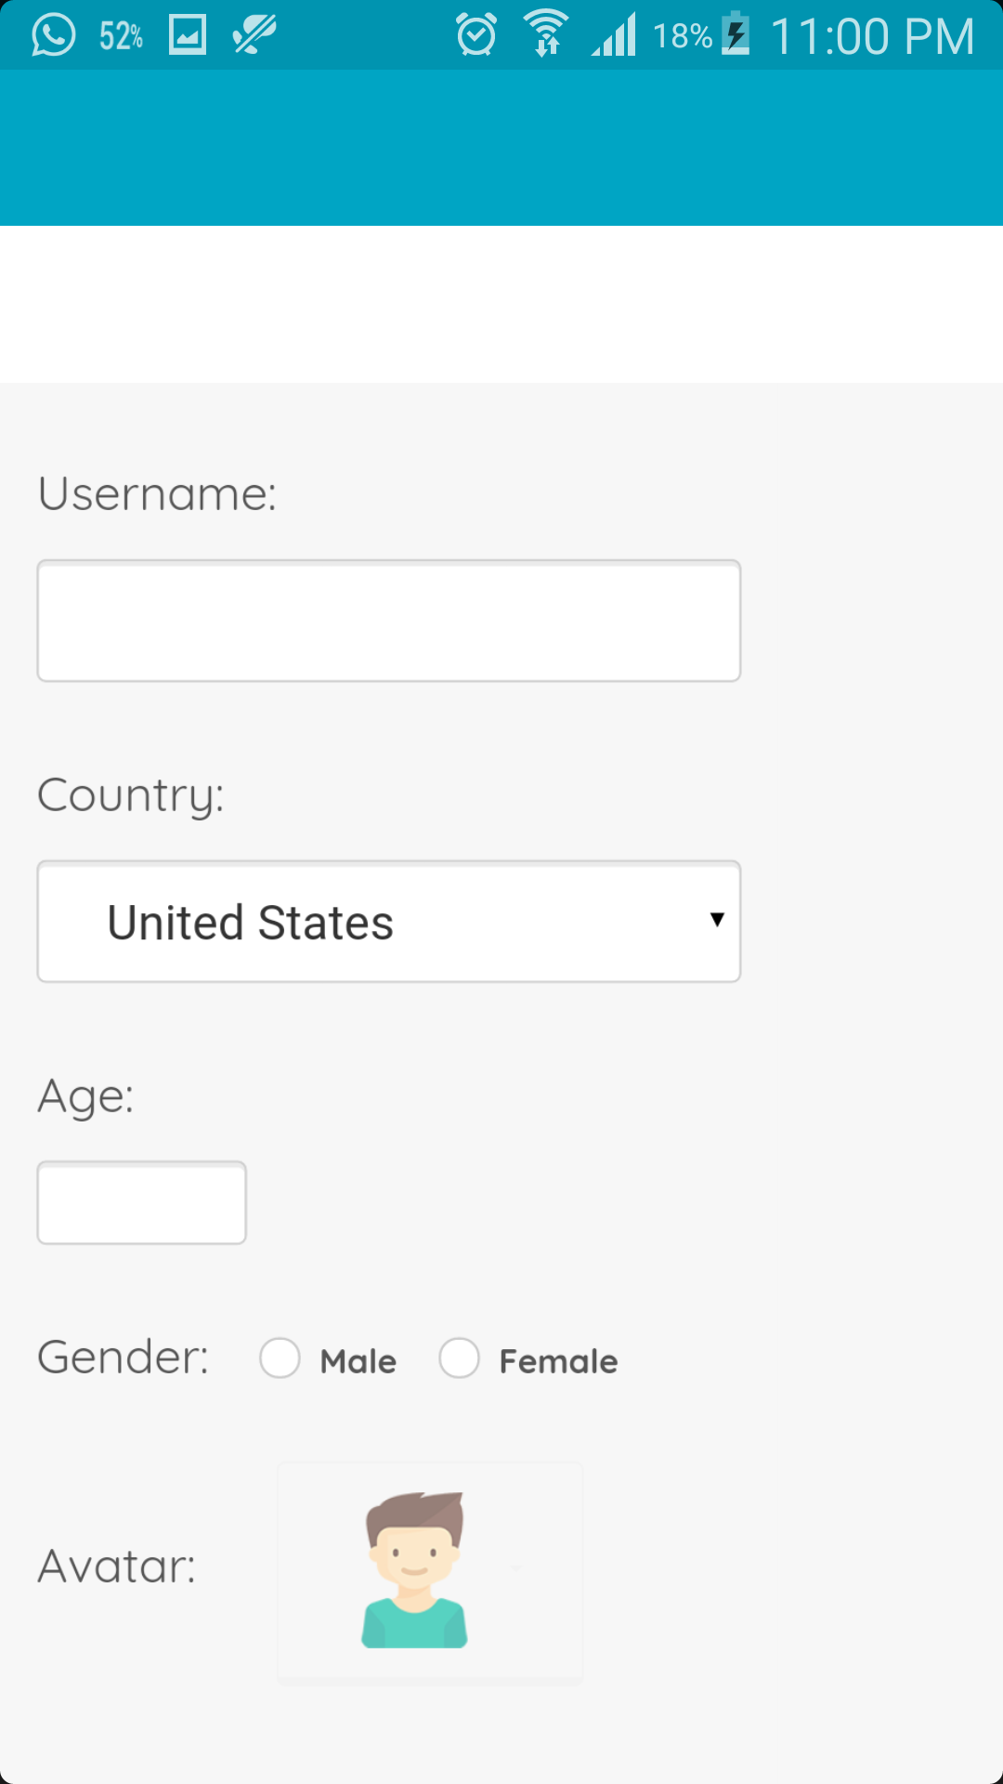Tap the charging battery icon
Screen dimensions: 1003x1784
tap(736, 33)
